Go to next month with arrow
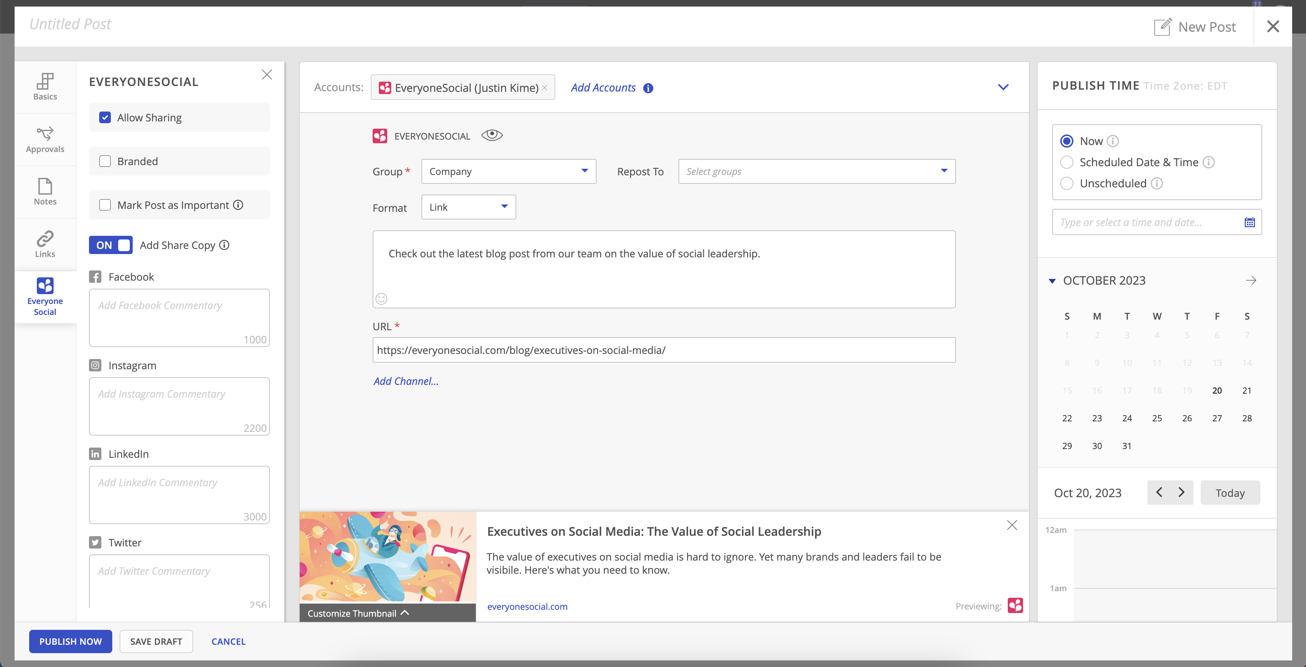This screenshot has width=1306, height=667. (1251, 280)
